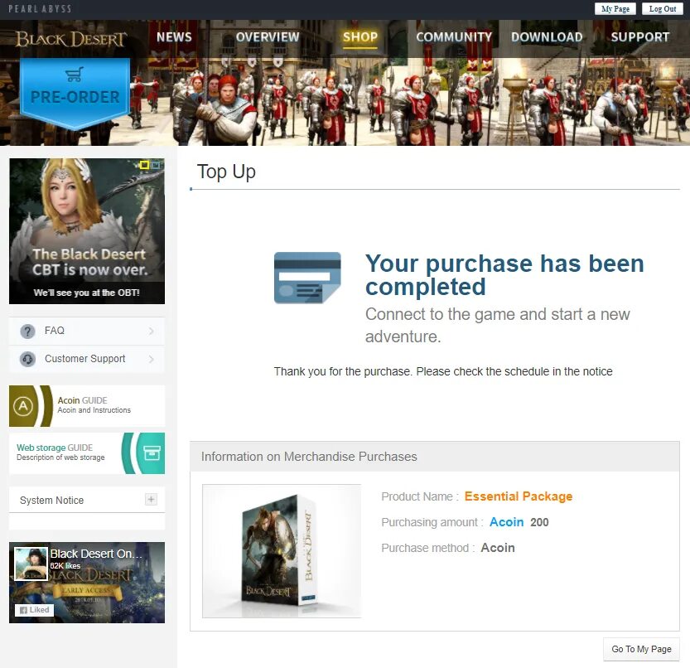The height and width of the screenshot is (668, 690).
Task: Click the PRE-ORDER banner text
Action: coord(75,97)
